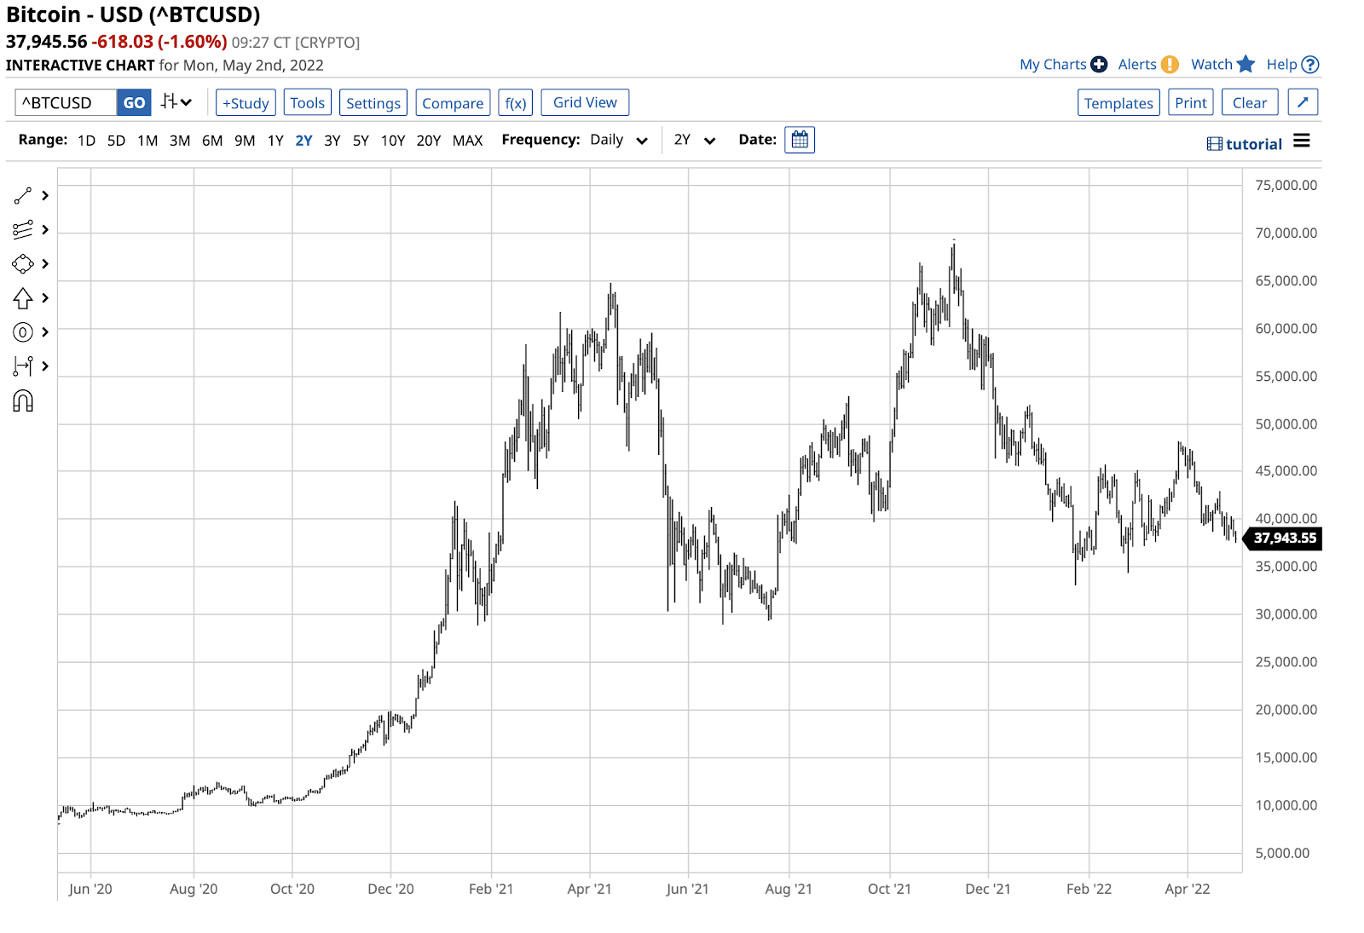Open the hamburger menu icon

[1301, 141]
